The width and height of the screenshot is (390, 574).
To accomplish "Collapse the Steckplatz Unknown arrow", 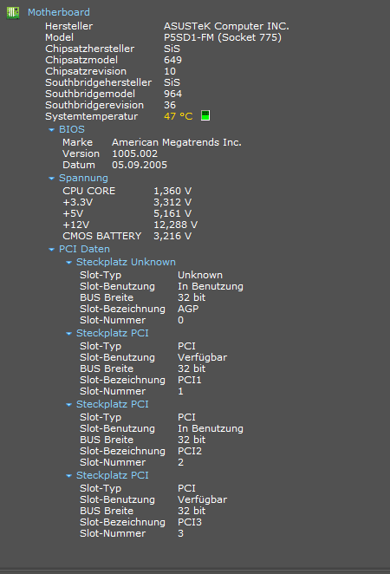I will [68, 263].
